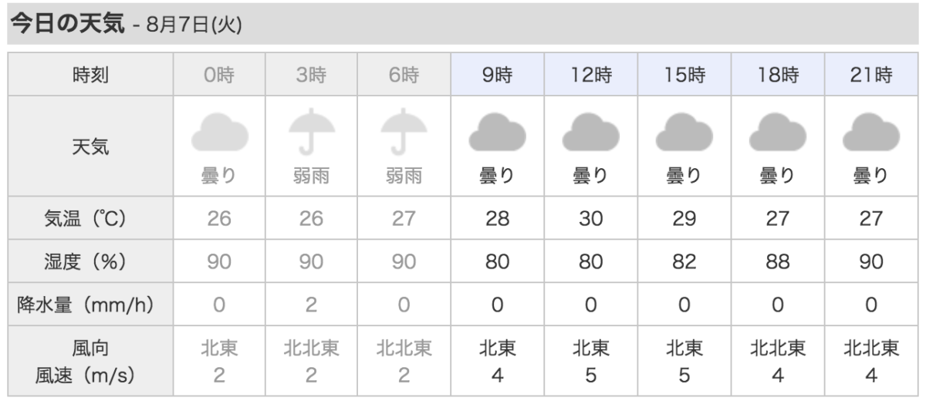
Task: Click the 2 precipitation value at 3時
Action: coord(311,305)
